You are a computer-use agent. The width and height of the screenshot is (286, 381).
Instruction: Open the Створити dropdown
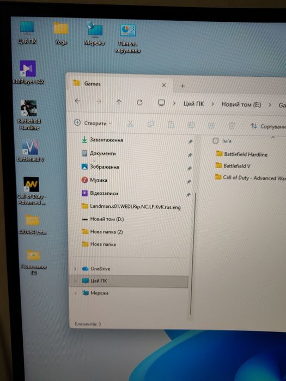click(x=93, y=123)
